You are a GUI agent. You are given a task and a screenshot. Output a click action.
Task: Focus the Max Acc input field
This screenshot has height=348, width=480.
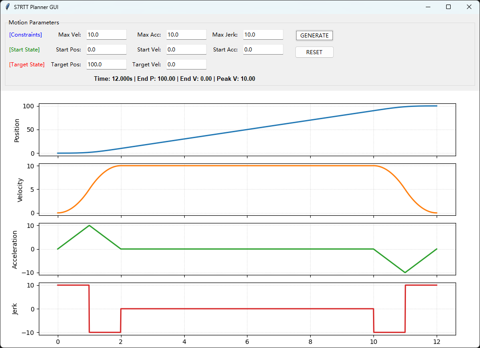(186, 35)
